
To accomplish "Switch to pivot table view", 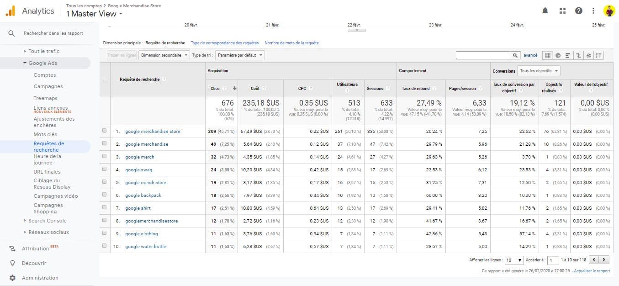I will pos(599,55).
